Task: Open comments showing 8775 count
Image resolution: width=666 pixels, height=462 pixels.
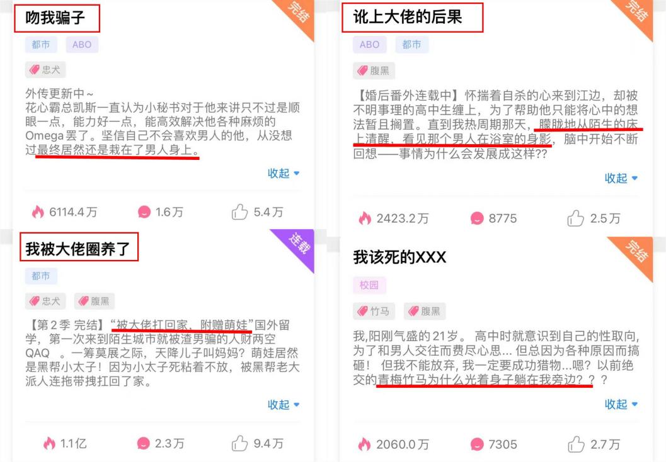Action: [477, 218]
